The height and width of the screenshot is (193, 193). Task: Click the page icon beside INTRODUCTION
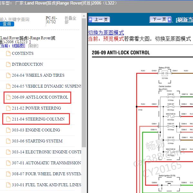pyautogui.click(x=8, y=64)
